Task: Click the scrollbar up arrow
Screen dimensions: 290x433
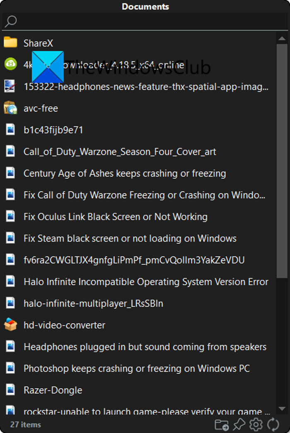Action: [x=282, y=39]
